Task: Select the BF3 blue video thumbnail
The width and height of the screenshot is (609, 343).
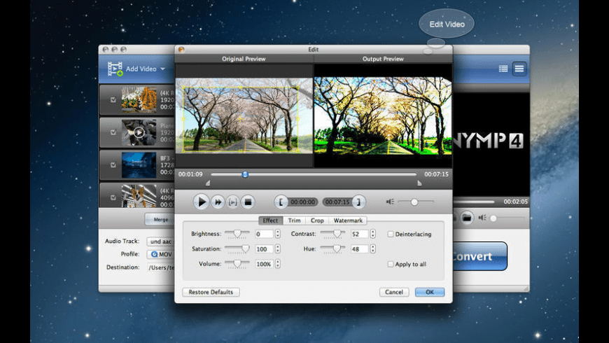Action: click(139, 165)
